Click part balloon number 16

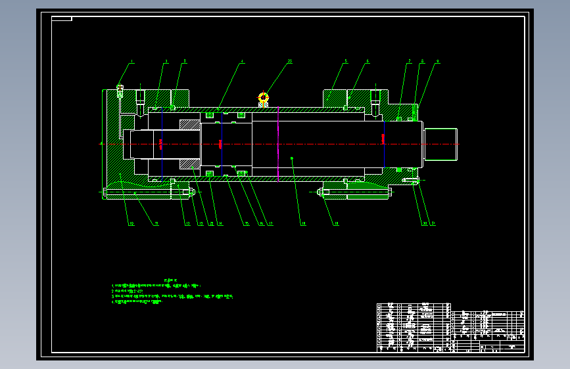coord(262,224)
